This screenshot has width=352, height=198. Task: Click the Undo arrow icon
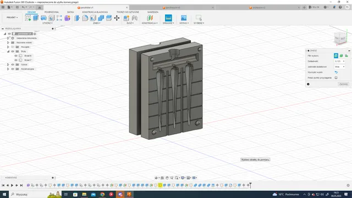click(x=23, y=7)
